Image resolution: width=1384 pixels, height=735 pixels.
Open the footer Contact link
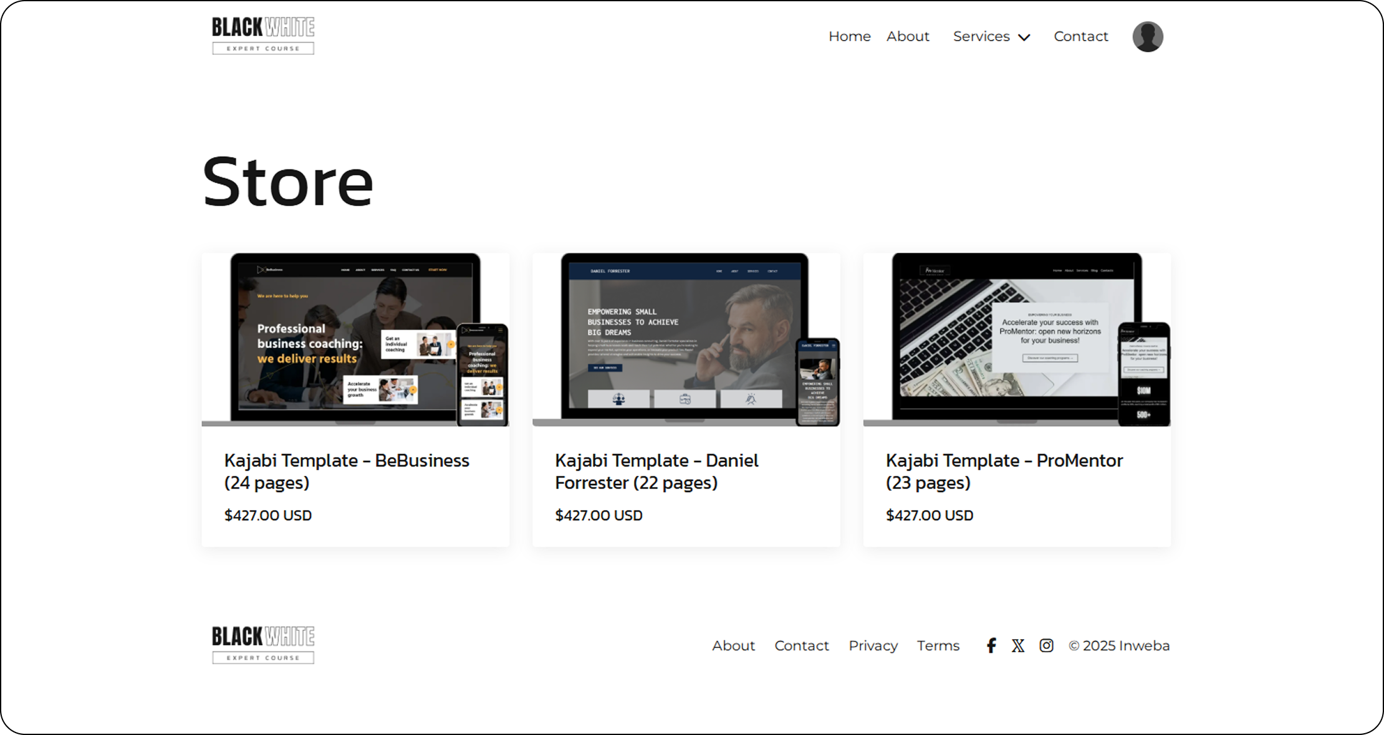coord(801,645)
